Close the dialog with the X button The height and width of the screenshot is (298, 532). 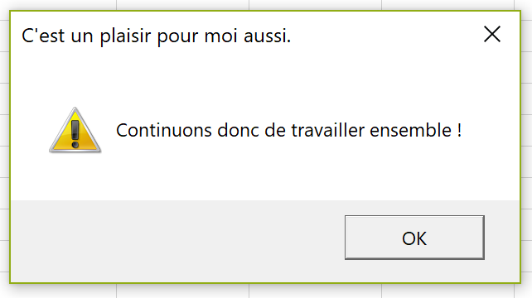point(492,34)
